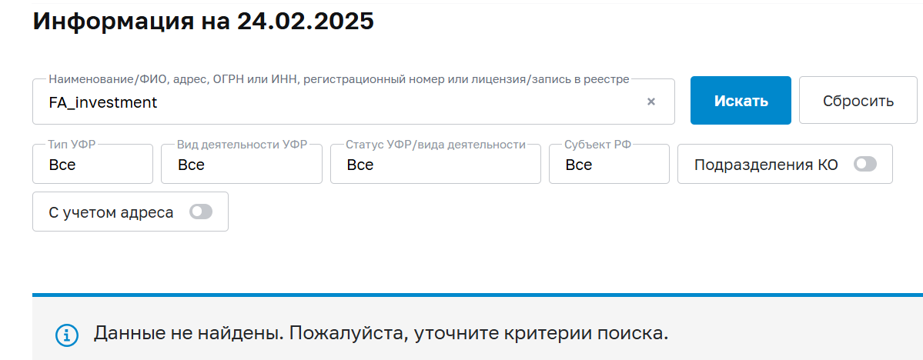Focus the search field containing FA_investment
This screenshot has width=923, height=360.
click(339, 102)
